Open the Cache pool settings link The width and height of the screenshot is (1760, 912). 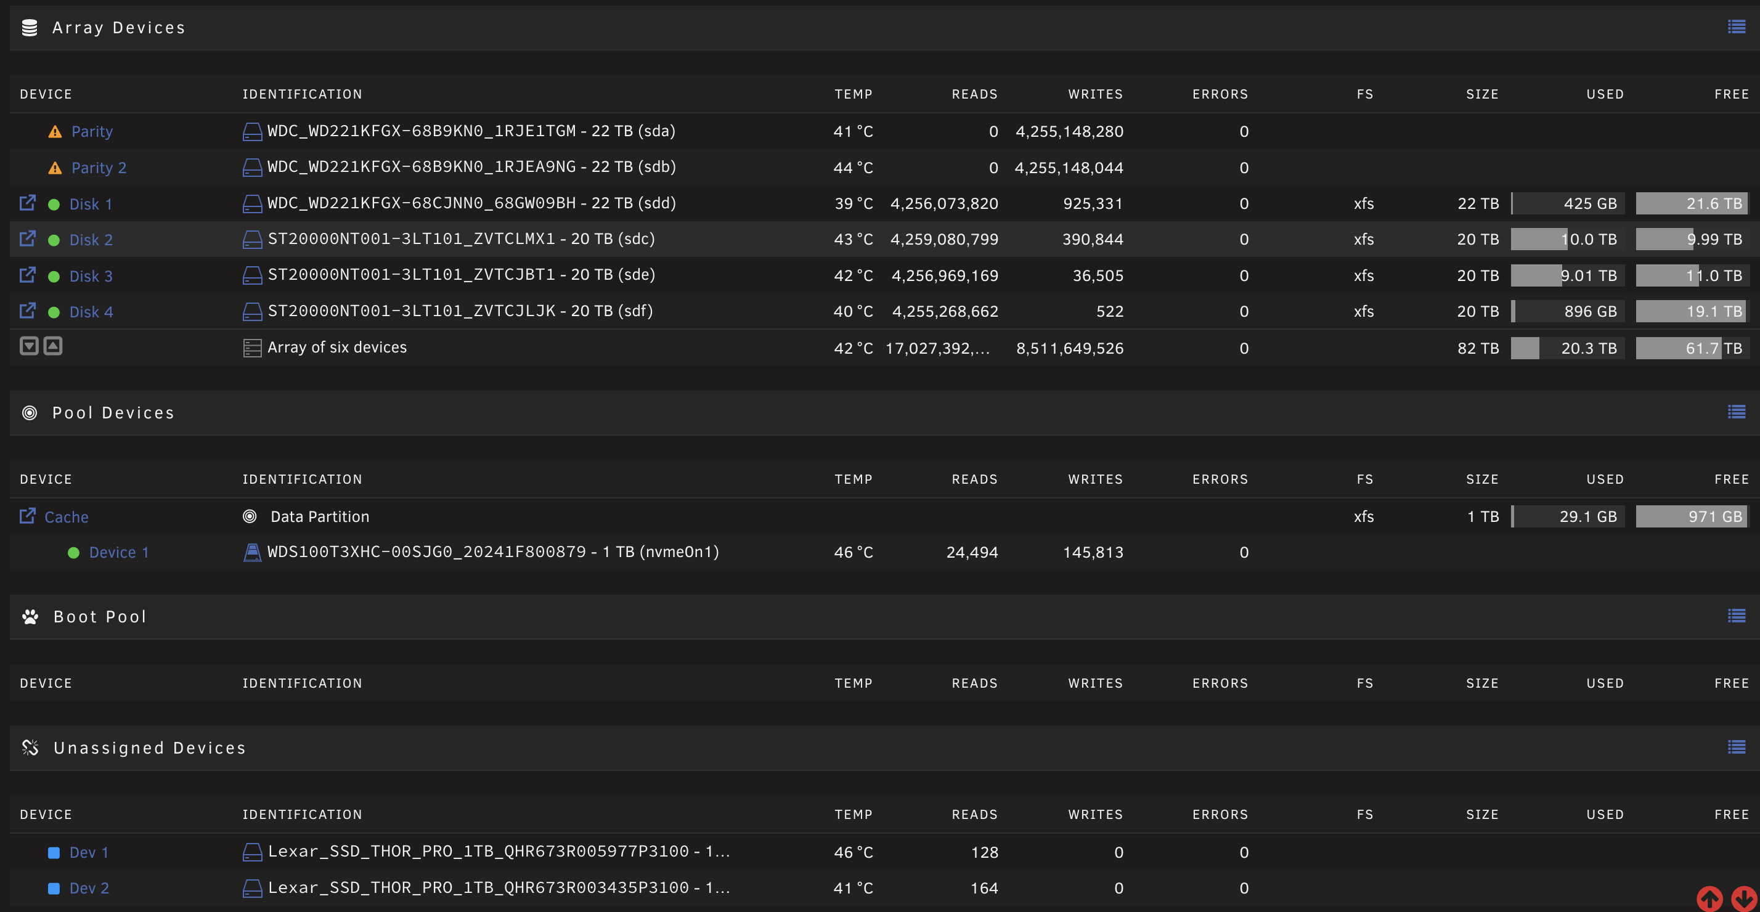tap(67, 517)
